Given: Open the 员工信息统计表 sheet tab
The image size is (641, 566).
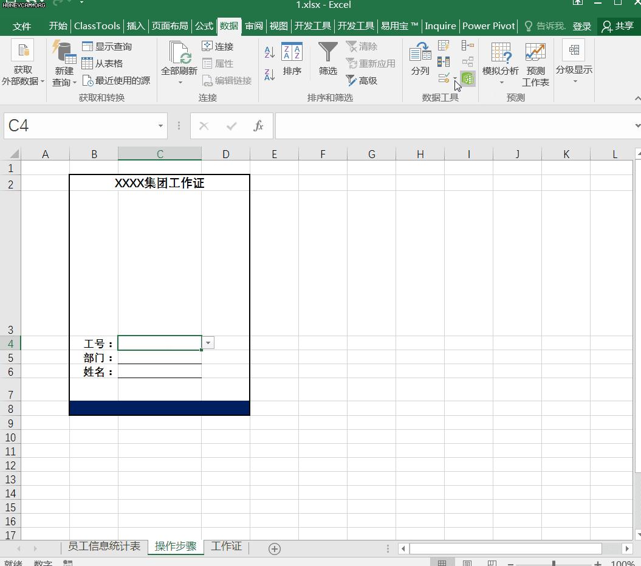Looking at the screenshot, I should point(104,547).
